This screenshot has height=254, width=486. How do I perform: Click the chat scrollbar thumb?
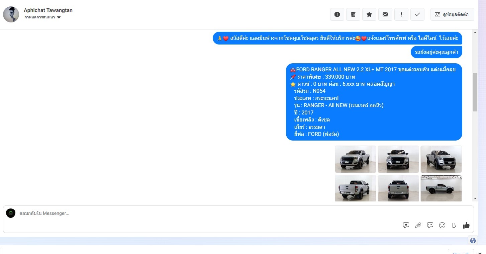(475, 92)
